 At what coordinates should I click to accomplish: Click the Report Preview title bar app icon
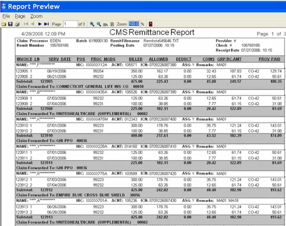tap(4, 6)
